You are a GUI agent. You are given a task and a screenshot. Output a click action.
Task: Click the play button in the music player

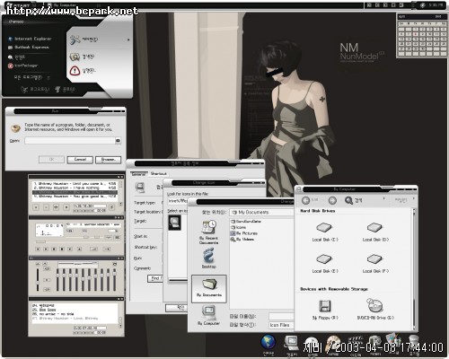[x=46, y=249]
